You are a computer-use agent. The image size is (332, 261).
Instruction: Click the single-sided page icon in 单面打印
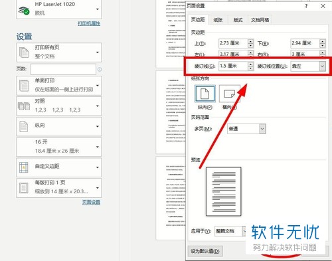(x=24, y=86)
